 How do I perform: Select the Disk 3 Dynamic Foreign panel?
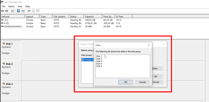(x=11, y=91)
